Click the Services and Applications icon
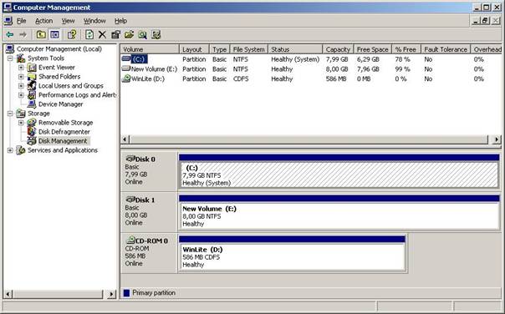505x314 pixels. 21,150
